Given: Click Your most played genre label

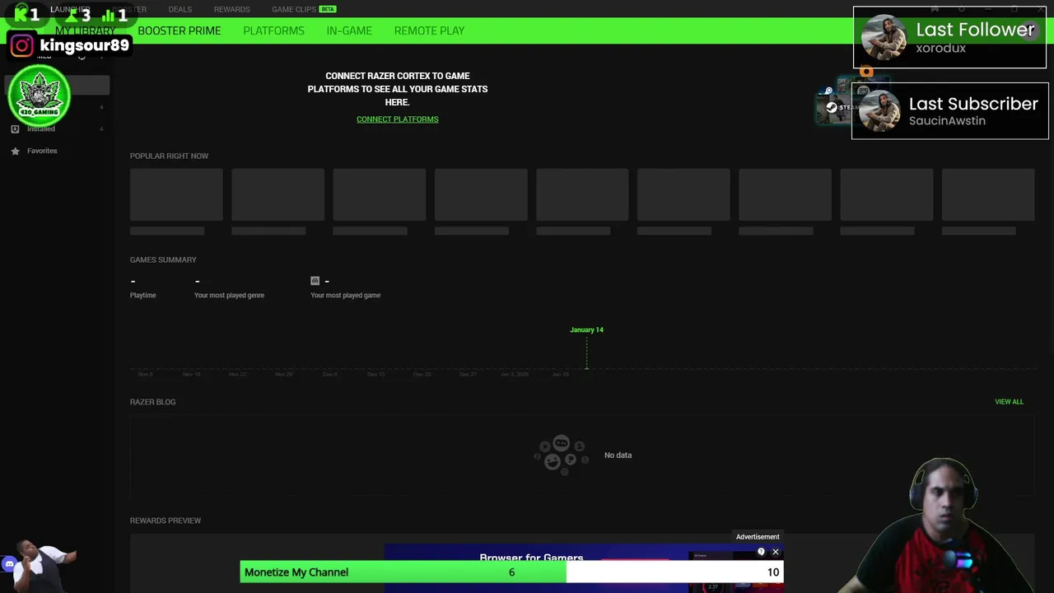Looking at the screenshot, I should [229, 295].
